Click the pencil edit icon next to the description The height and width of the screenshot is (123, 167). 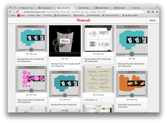point(79,64)
